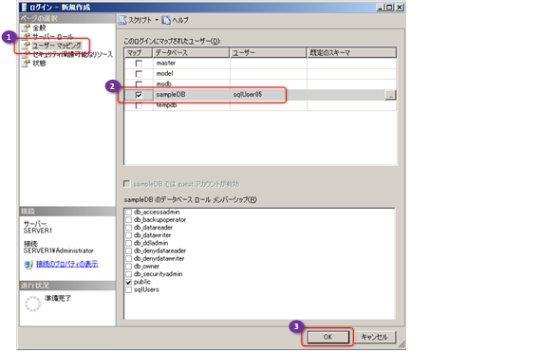Open schema browse button in sampleDB row

[390, 95]
